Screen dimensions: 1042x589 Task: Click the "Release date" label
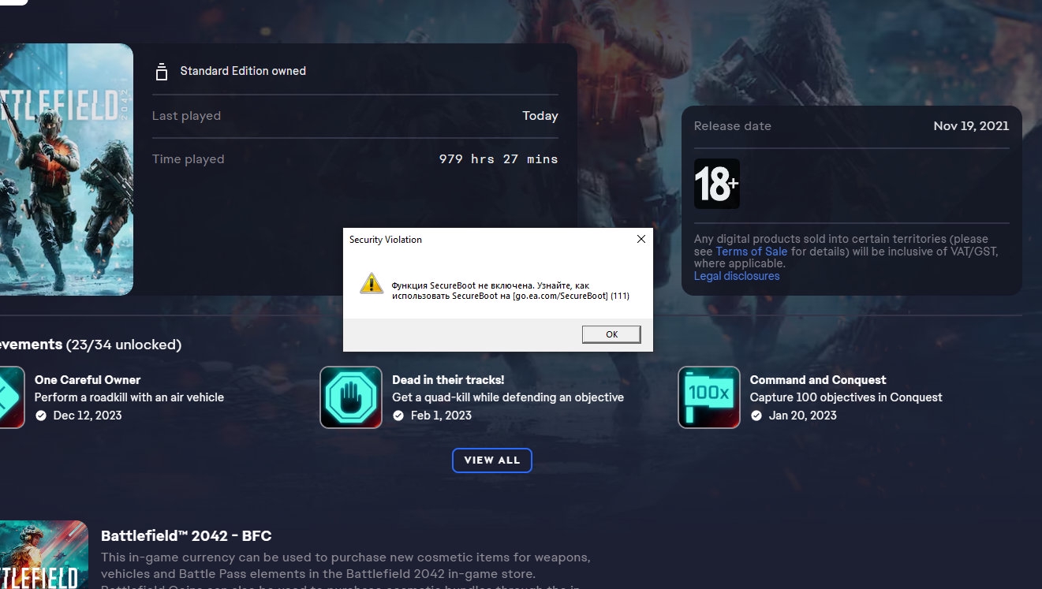(733, 126)
